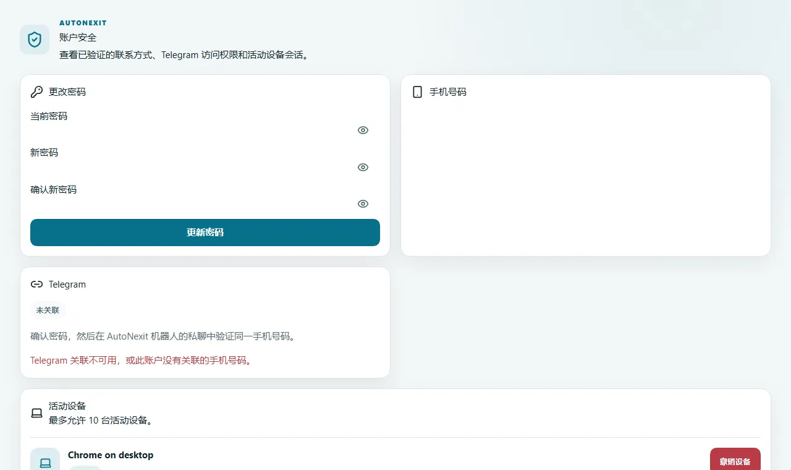Click the 更新密码 button

(x=205, y=233)
